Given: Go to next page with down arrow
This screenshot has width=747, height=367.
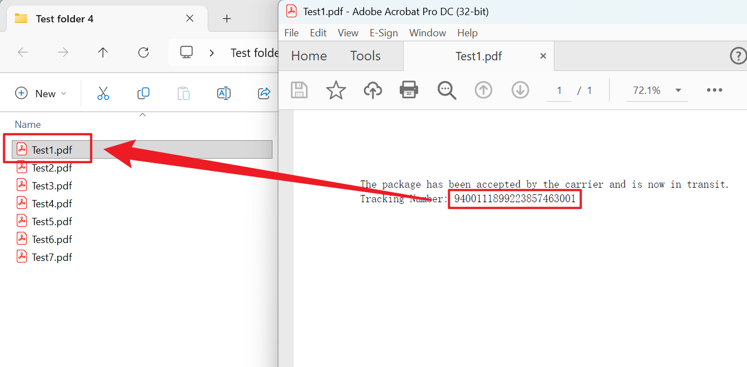Looking at the screenshot, I should 520,90.
